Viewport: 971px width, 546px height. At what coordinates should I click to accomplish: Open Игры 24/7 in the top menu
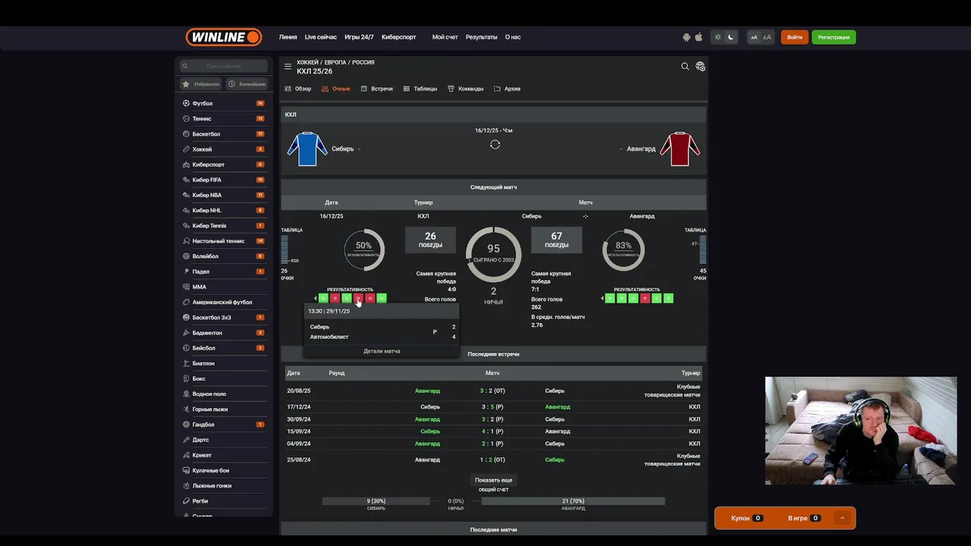(x=359, y=37)
